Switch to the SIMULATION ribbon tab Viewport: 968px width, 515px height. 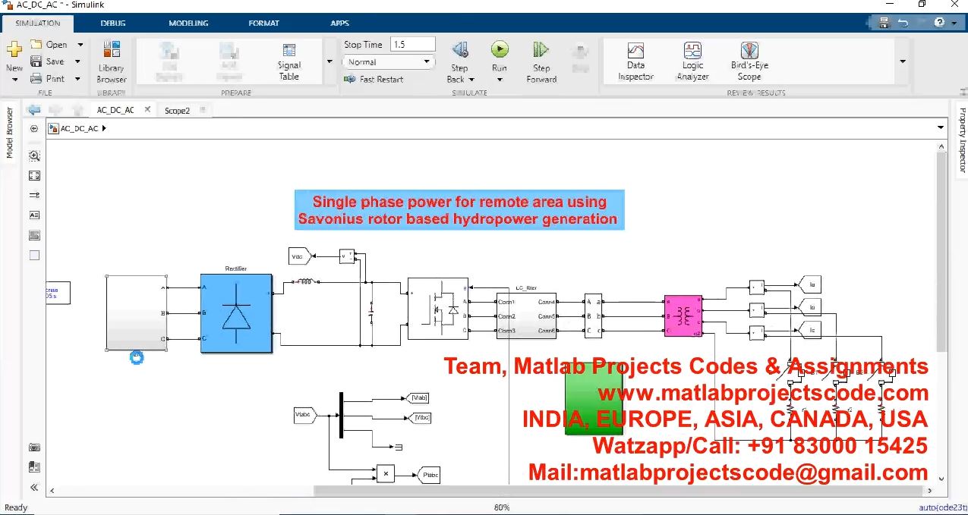pos(38,24)
